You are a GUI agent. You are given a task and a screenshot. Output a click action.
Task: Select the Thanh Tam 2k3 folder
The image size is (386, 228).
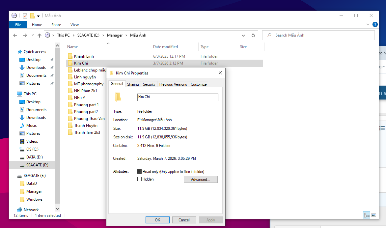(87, 132)
